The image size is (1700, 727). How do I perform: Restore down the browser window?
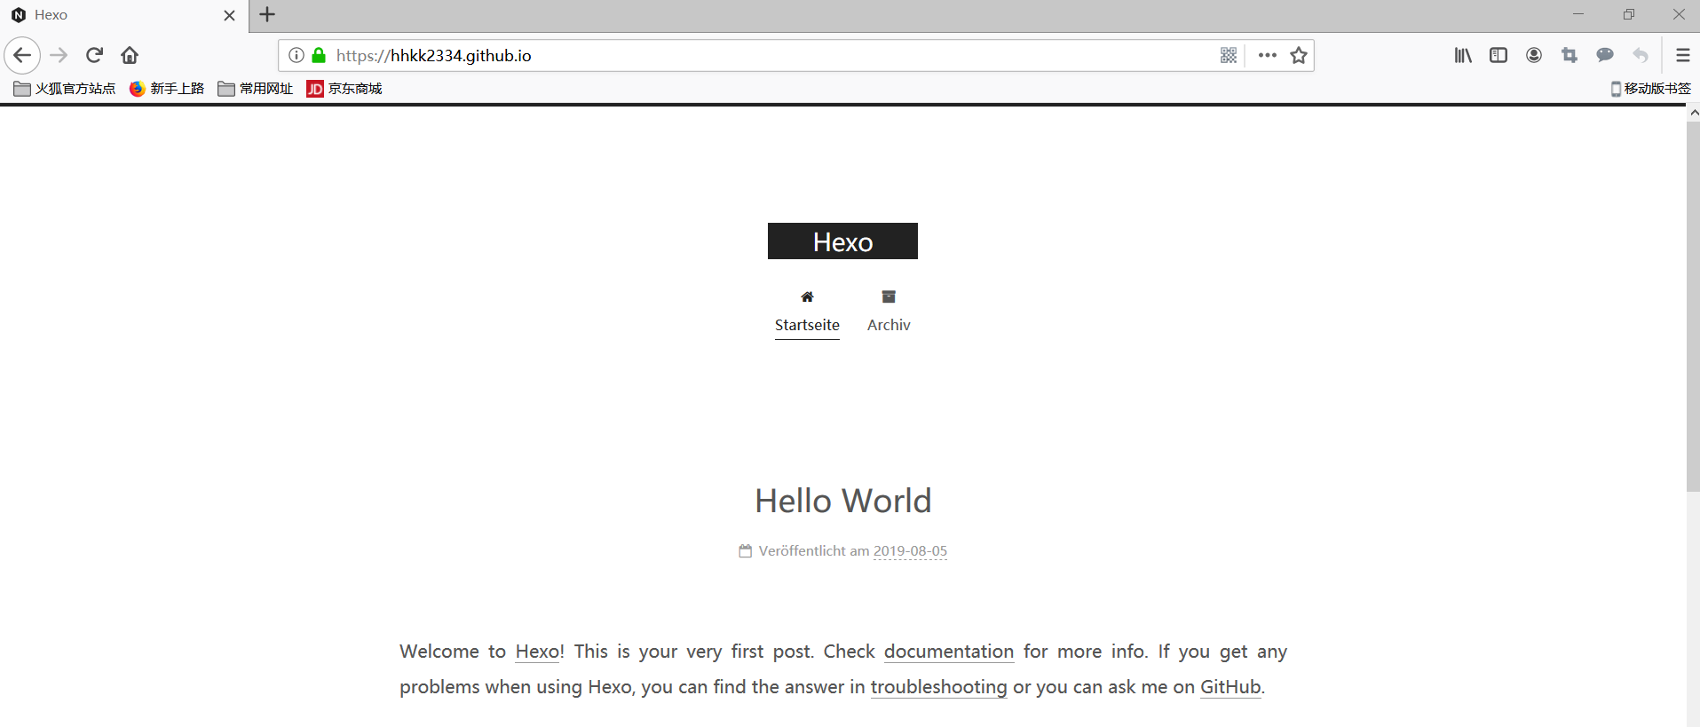[x=1629, y=14]
